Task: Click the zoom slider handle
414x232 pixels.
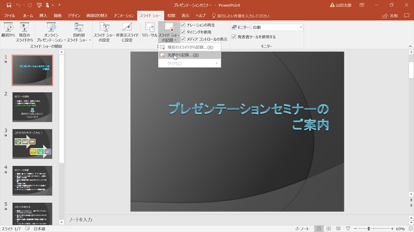Action: coord(369,228)
